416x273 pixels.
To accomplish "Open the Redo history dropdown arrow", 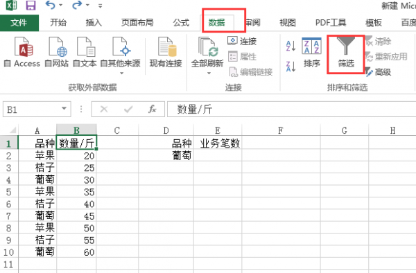I will point(87,5).
